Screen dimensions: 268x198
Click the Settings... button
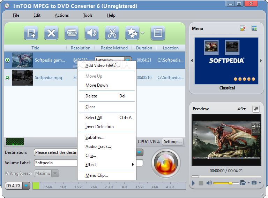(x=173, y=142)
